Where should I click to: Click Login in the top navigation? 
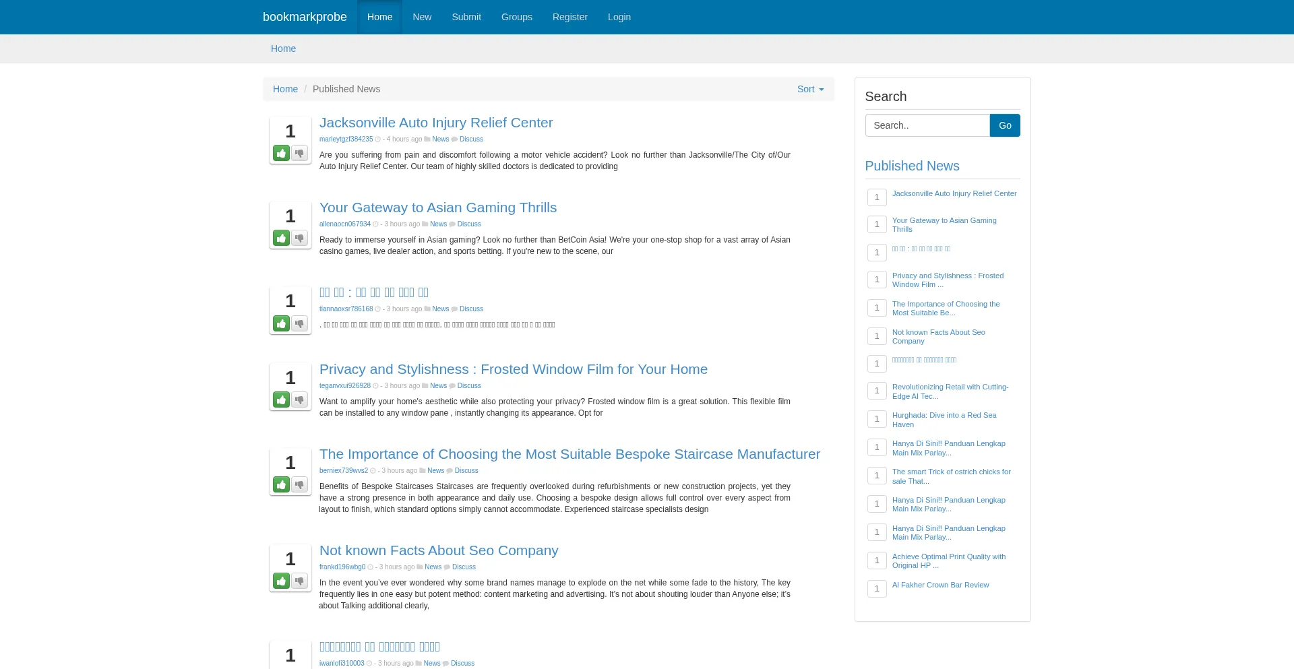tap(619, 17)
